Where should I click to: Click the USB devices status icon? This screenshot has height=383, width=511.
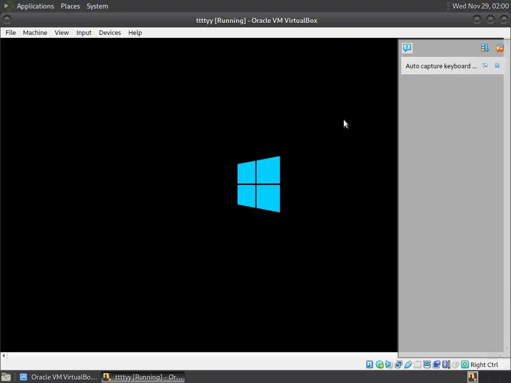(x=408, y=365)
